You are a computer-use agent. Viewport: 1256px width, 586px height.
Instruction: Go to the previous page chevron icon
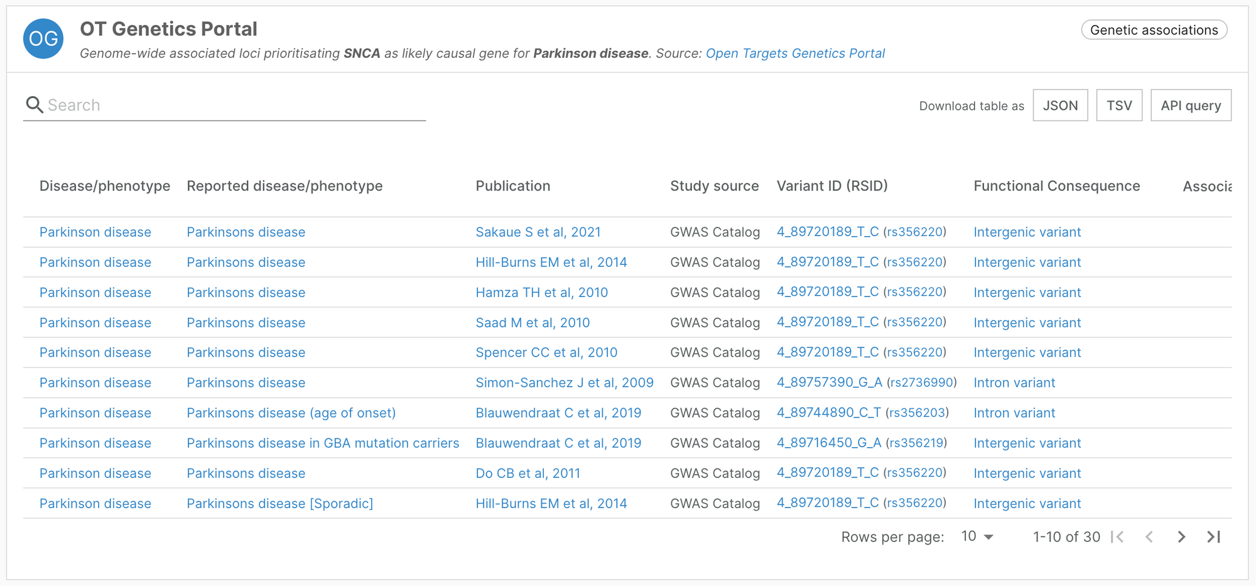point(1150,537)
